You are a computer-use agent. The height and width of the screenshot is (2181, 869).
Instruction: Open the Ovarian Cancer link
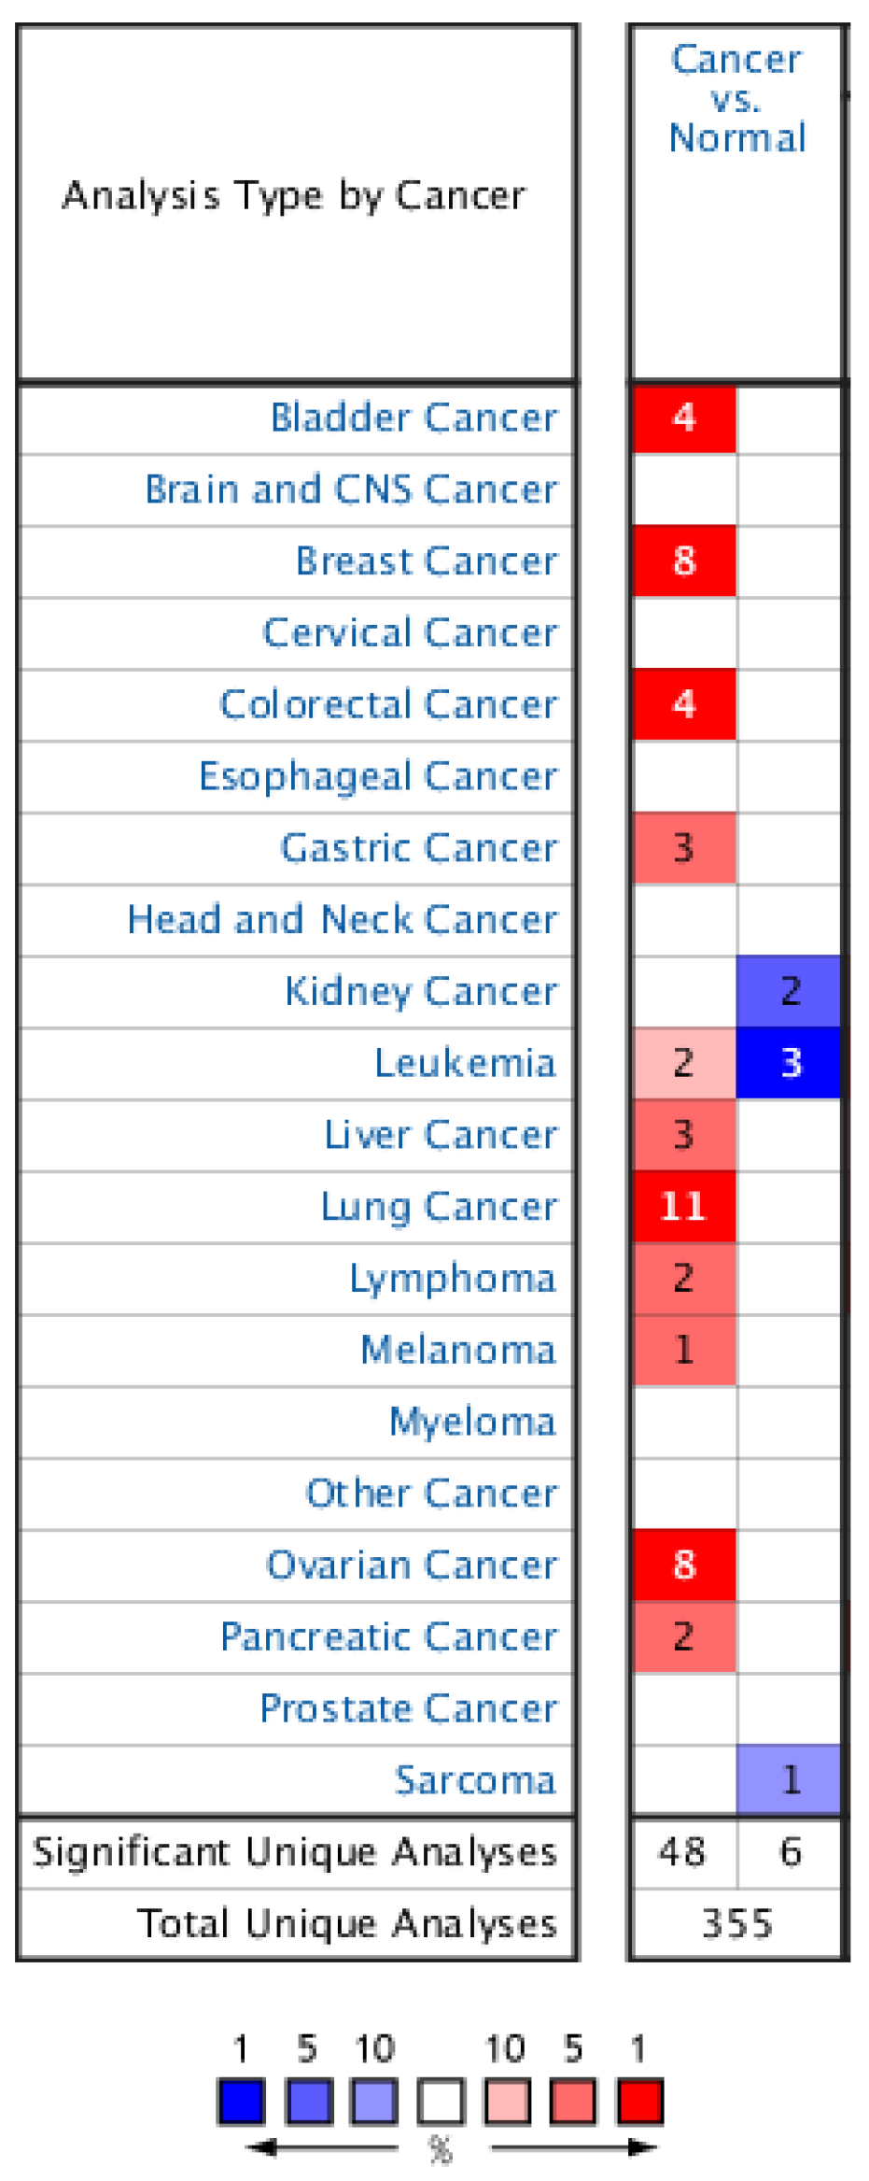412,1565
